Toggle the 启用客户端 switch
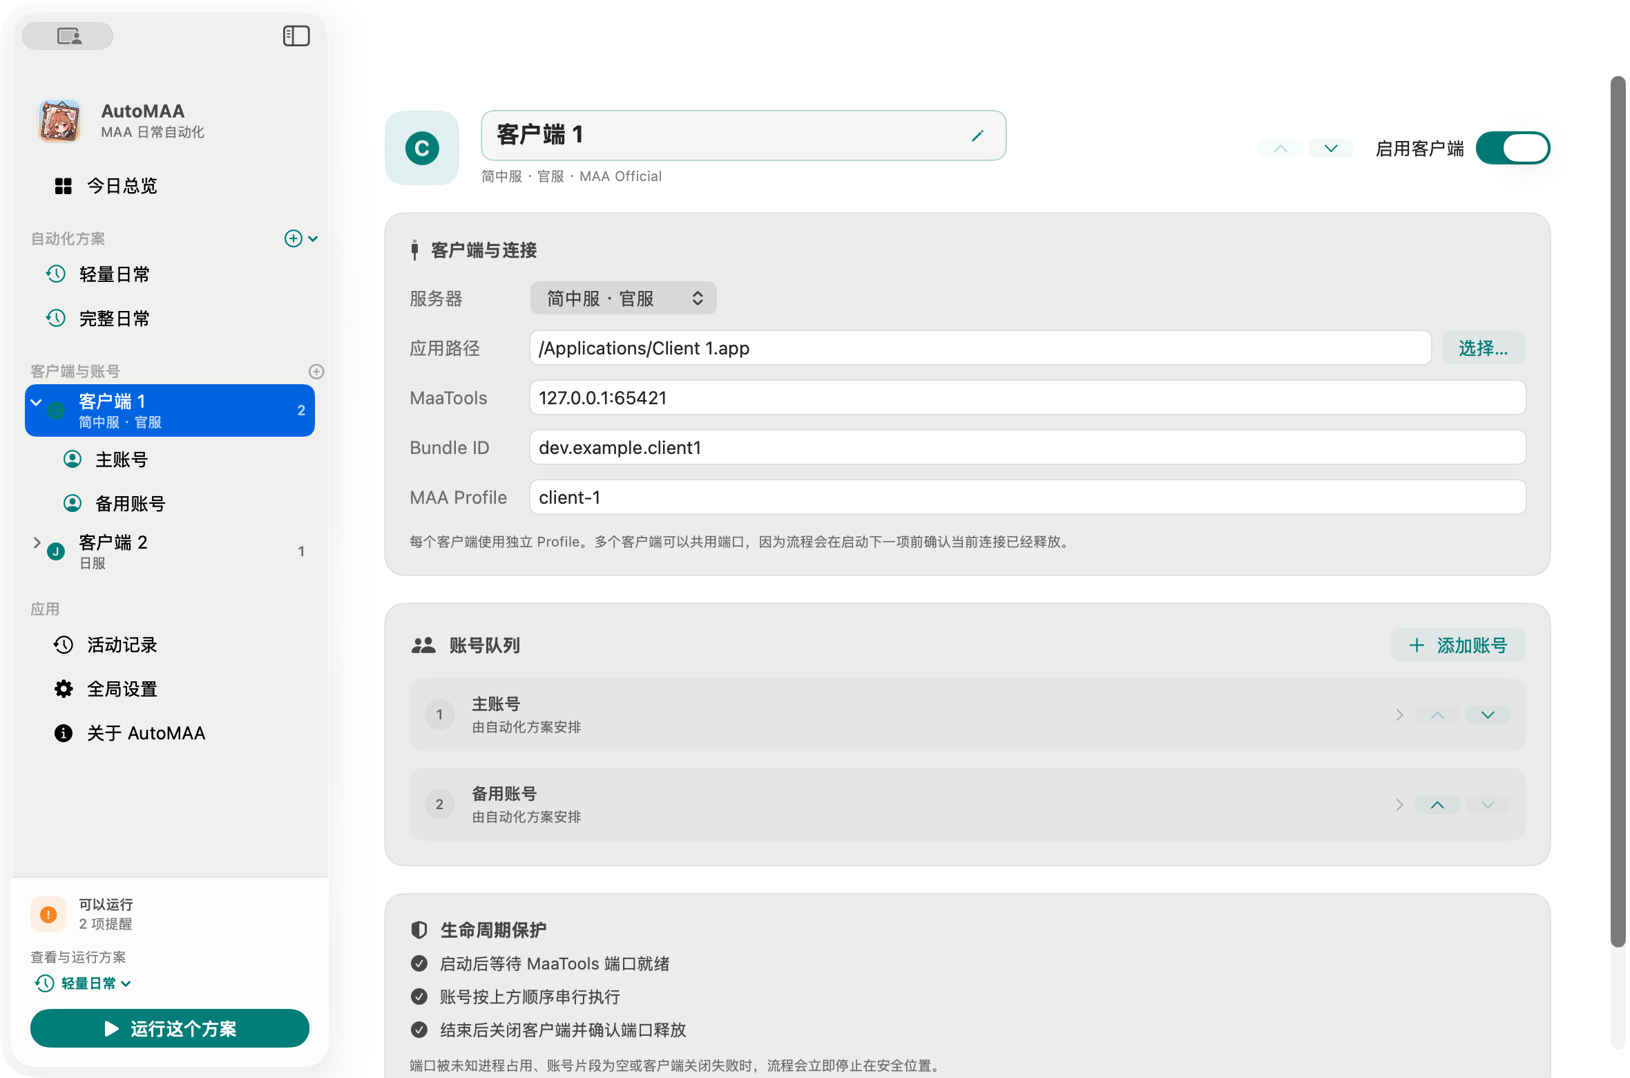The height and width of the screenshot is (1078, 1630). pos(1513,148)
